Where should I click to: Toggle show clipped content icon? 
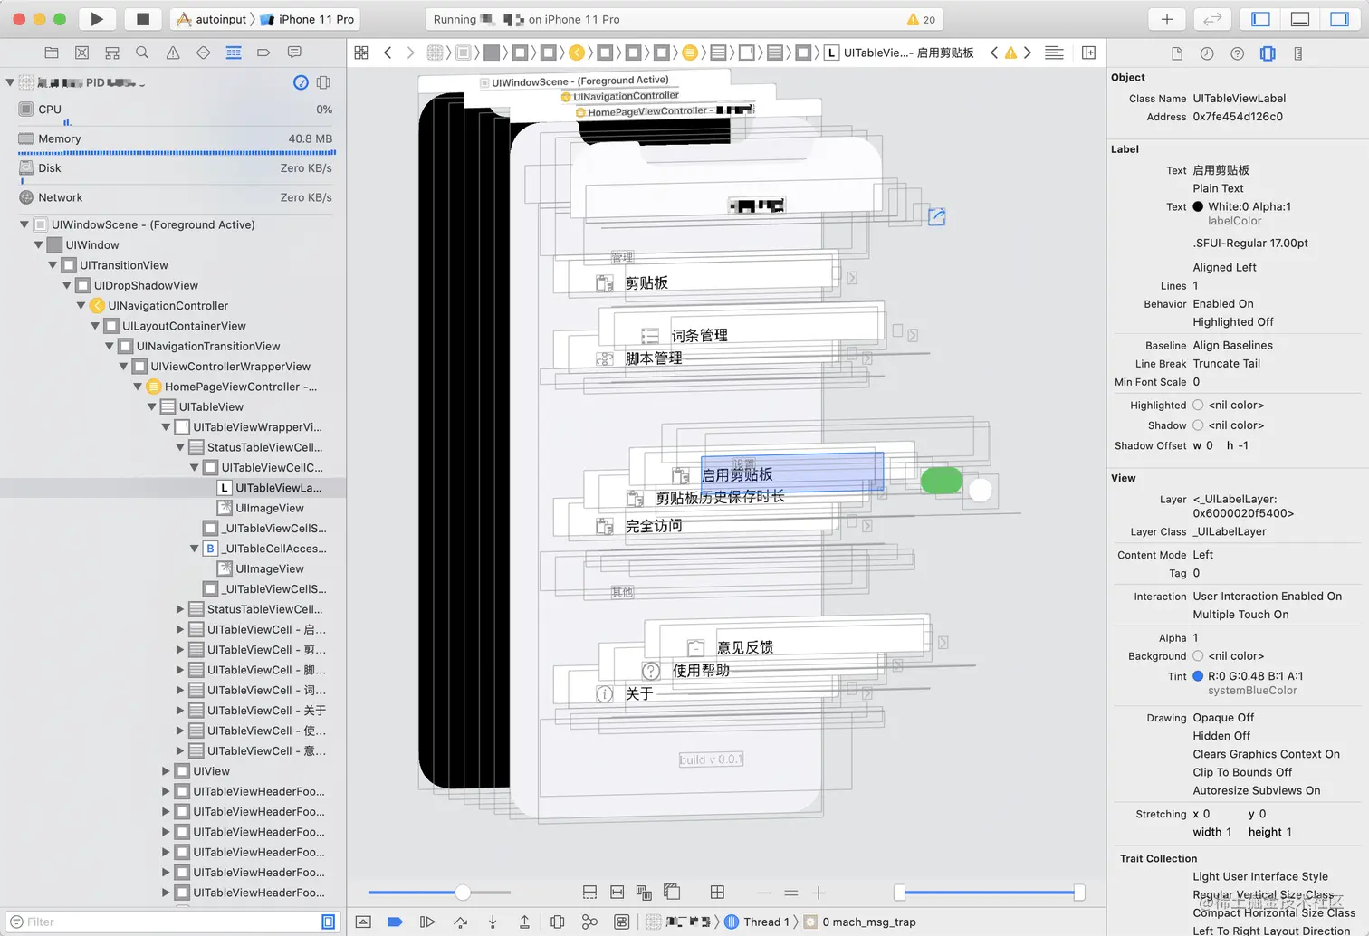point(589,893)
